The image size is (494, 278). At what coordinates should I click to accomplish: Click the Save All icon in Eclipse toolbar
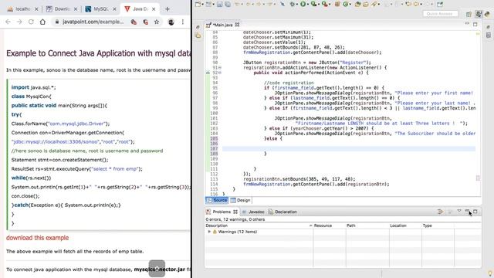228,4
